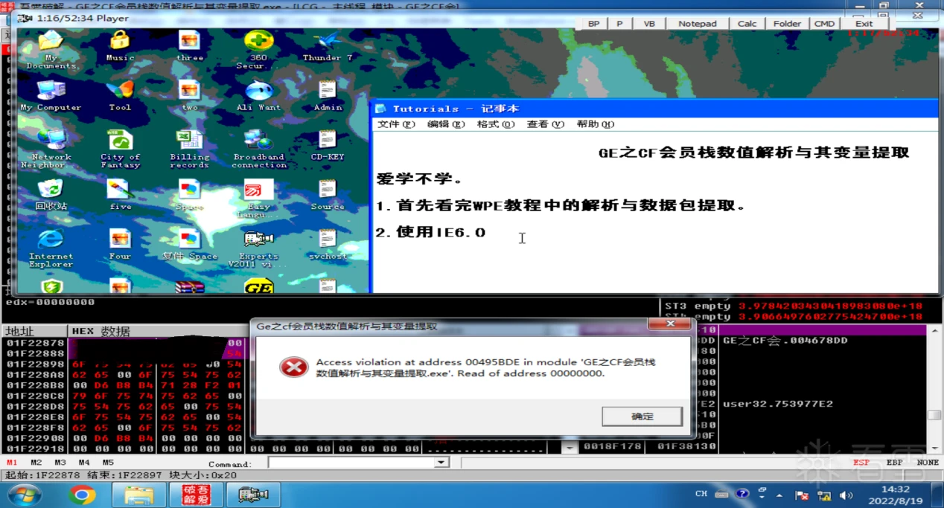
Task: Select ESP stack reference mode
Action: tap(861, 463)
